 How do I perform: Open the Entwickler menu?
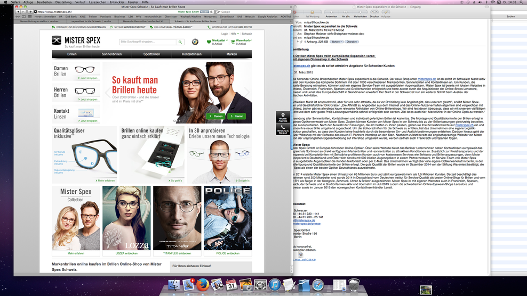coord(117,2)
